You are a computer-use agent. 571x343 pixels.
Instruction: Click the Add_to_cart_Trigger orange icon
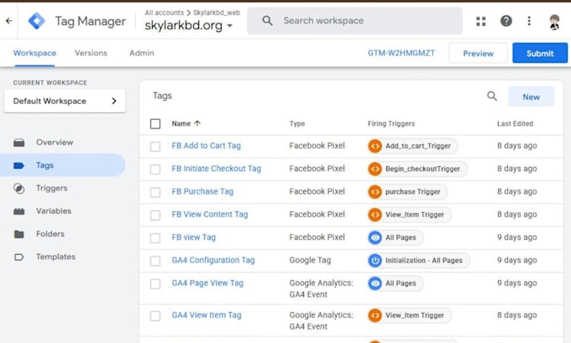coord(375,146)
